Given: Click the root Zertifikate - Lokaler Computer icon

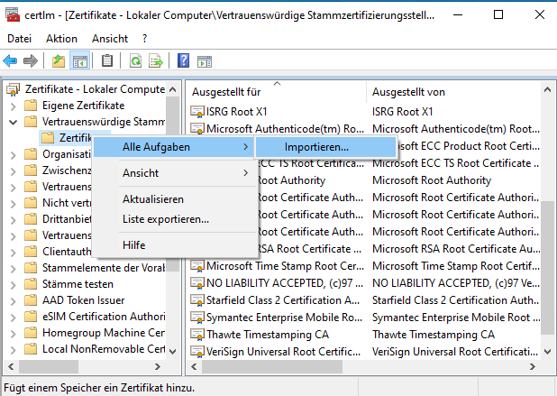Looking at the screenshot, I should 14,89.
